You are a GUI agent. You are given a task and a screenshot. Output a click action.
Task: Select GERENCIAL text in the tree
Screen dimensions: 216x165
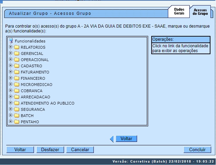[32, 54]
